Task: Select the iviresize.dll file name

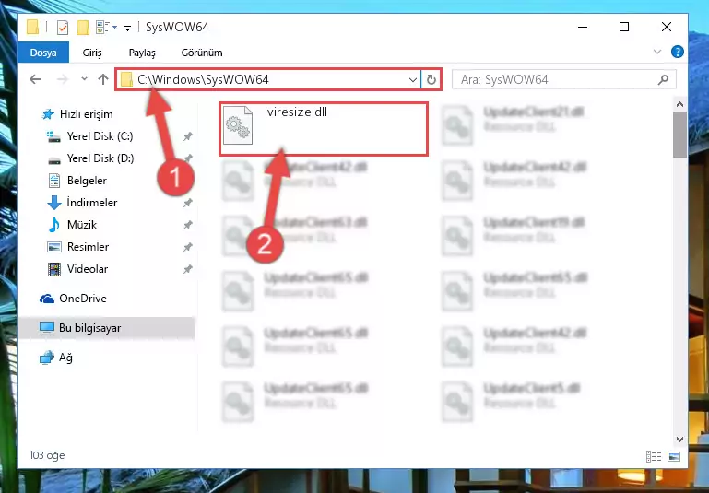Action: click(296, 112)
